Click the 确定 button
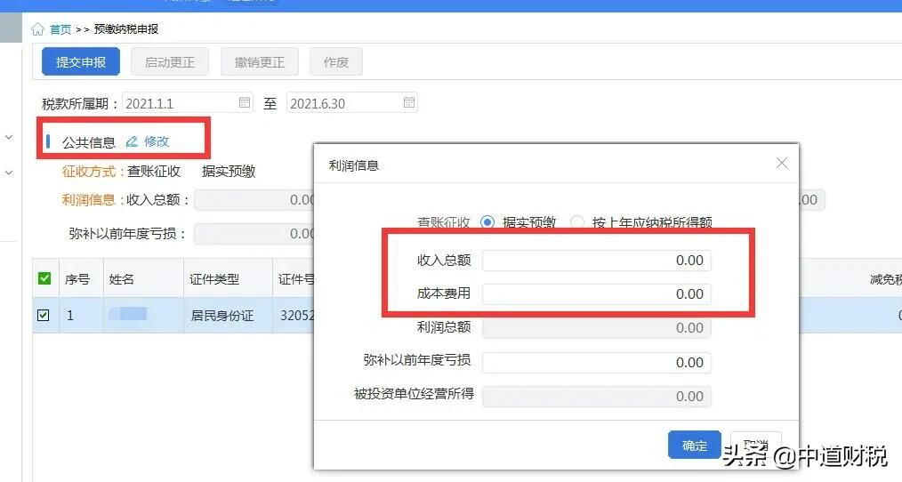Screen dimensions: 902x482 695,445
